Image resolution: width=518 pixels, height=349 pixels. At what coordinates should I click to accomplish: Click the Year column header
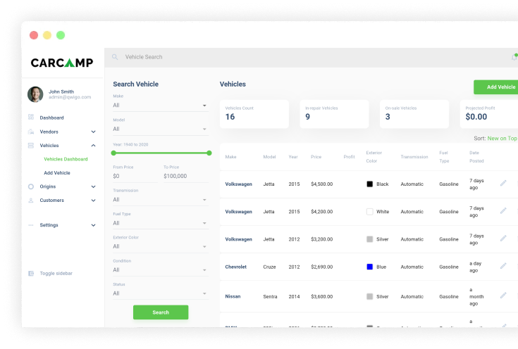(x=293, y=157)
